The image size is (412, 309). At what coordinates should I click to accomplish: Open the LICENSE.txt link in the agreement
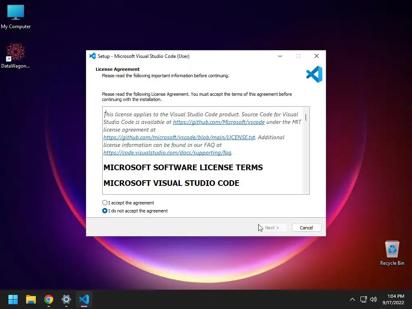tap(179, 137)
